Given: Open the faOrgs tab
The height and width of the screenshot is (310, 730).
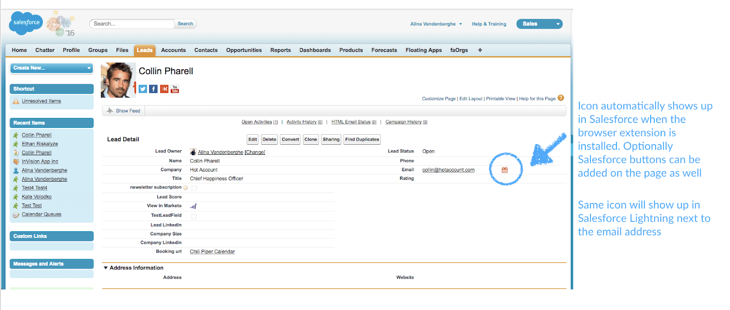Looking at the screenshot, I should (x=459, y=50).
